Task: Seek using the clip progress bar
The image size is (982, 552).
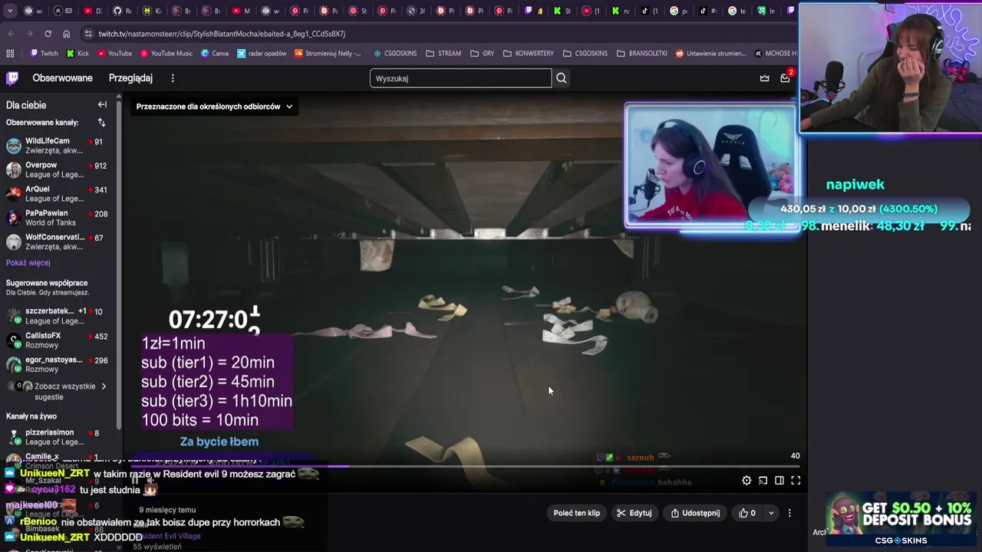Action: (465, 466)
